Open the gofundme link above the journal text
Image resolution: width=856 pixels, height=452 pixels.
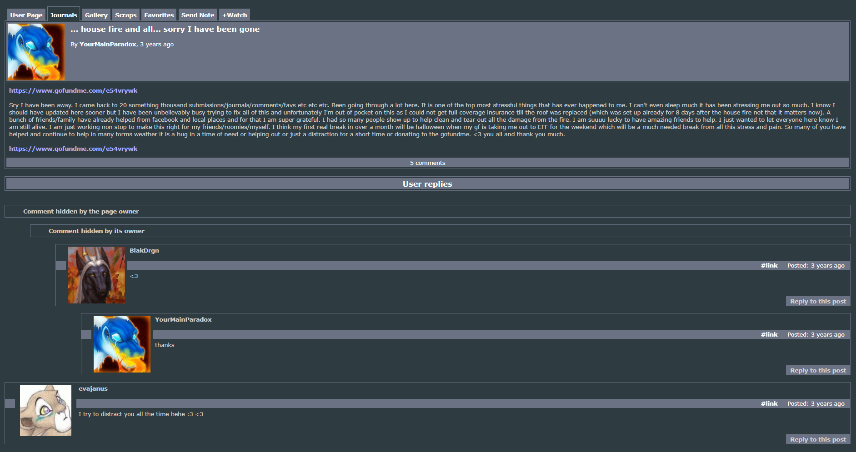pyautogui.click(x=73, y=90)
